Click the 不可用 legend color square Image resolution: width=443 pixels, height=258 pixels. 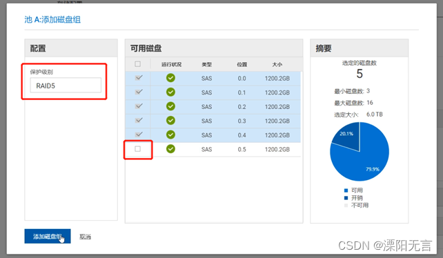coord(346,206)
